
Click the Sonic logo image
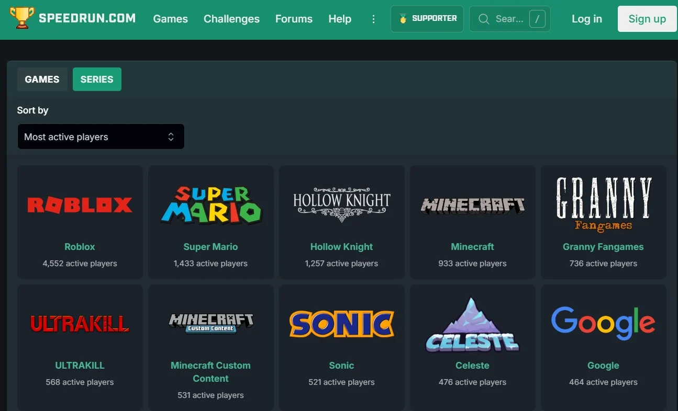point(341,324)
